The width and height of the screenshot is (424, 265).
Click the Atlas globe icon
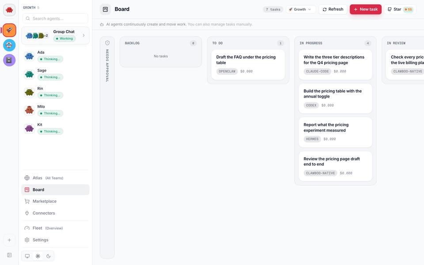pyautogui.click(x=27, y=178)
